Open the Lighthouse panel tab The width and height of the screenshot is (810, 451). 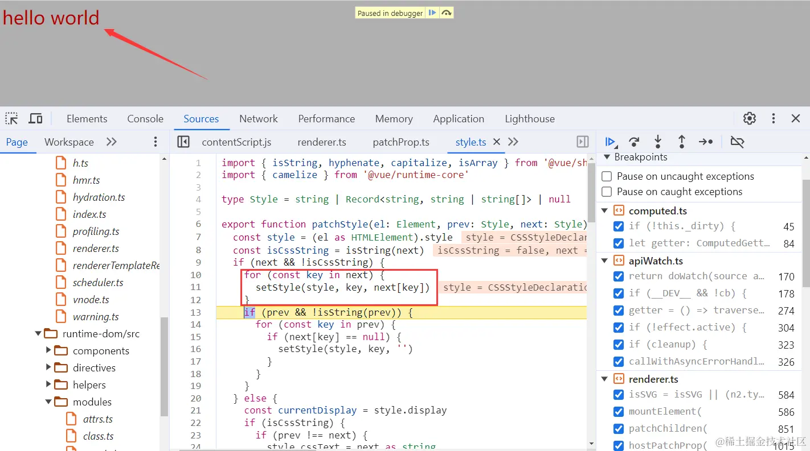click(530, 118)
